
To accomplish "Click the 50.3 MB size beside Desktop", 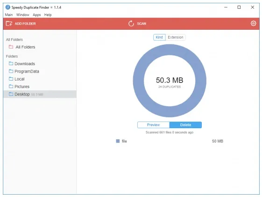I will (x=37, y=95).
